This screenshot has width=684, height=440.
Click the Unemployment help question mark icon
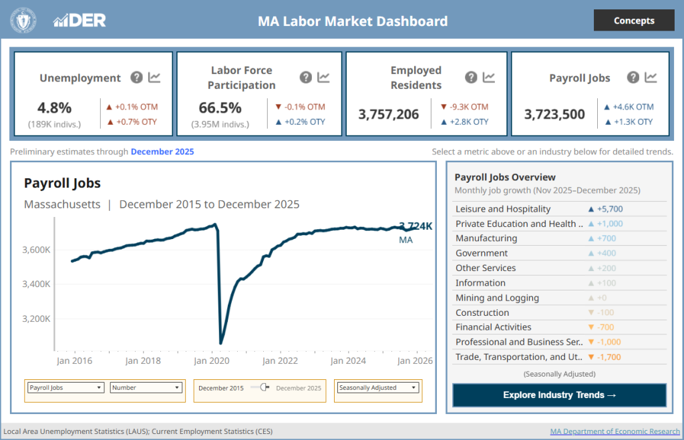coord(137,77)
